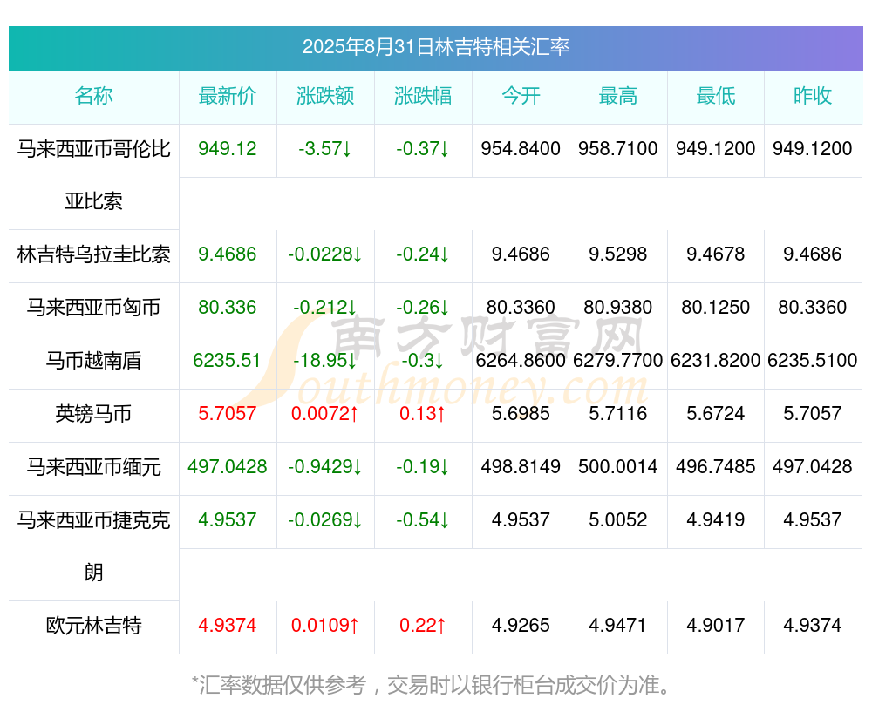Click opening value 4.9265
Image resolution: width=872 pixels, height=712 pixels.
521,626
